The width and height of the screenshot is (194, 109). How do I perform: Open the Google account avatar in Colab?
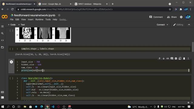click(188, 17)
